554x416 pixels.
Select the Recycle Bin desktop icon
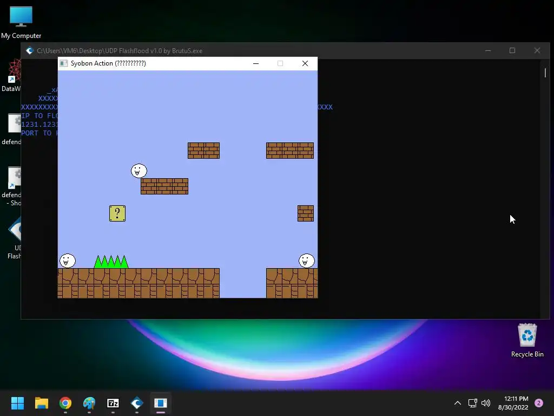(527, 340)
